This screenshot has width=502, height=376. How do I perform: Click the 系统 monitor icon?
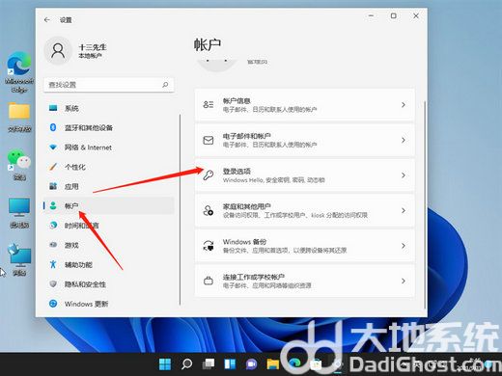coord(53,108)
